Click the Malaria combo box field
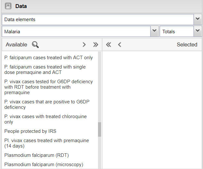Image resolution: width=203 pixels, height=169 pixels. [x=76, y=31]
